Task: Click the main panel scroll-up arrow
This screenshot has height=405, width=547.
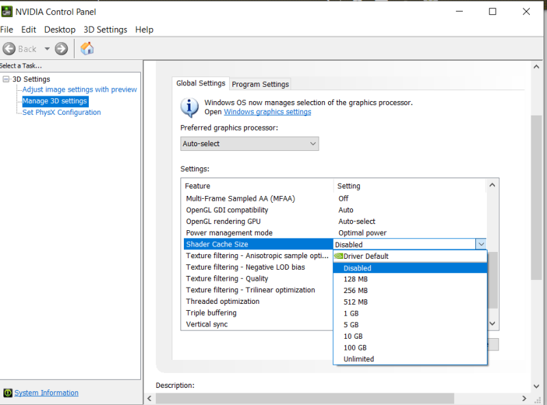Action: [x=537, y=66]
